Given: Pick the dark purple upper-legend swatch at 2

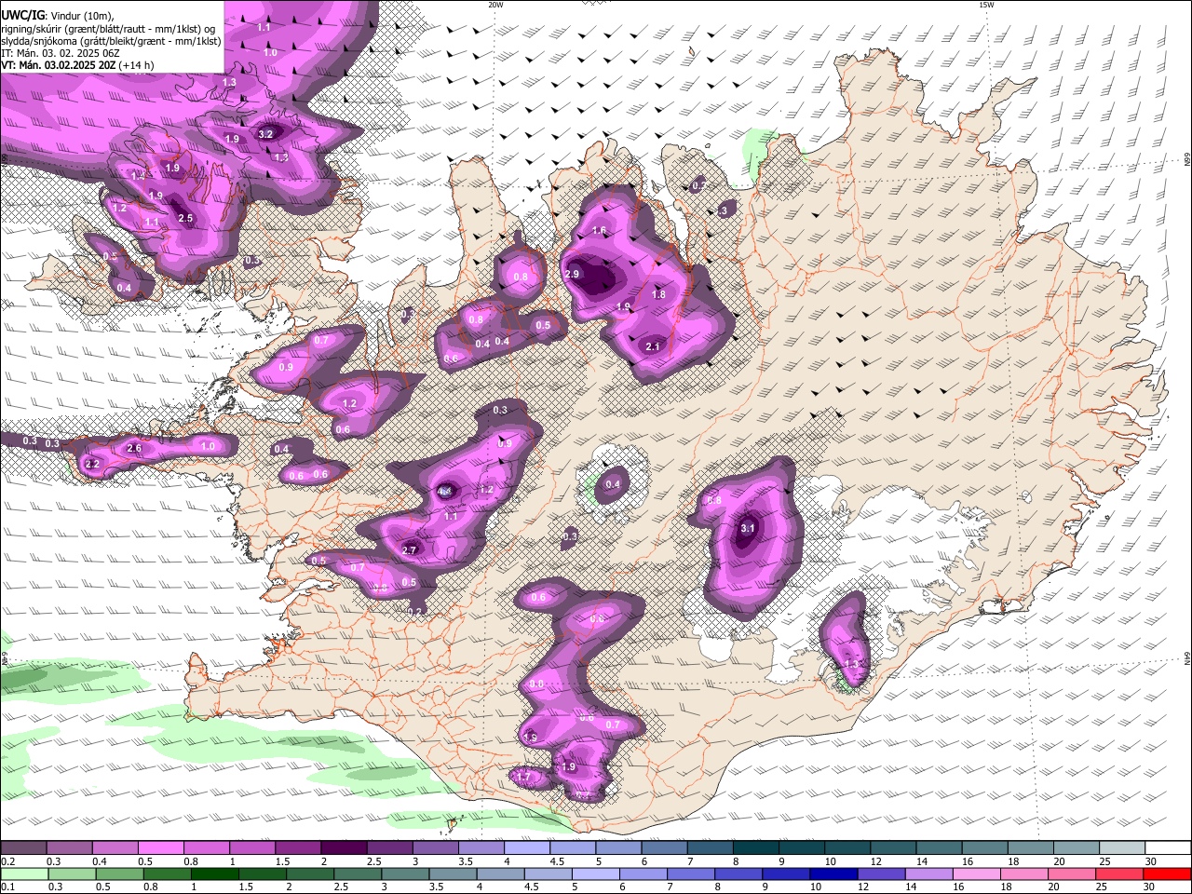Looking at the screenshot, I should pyautogui.click(x=344, y=847).
